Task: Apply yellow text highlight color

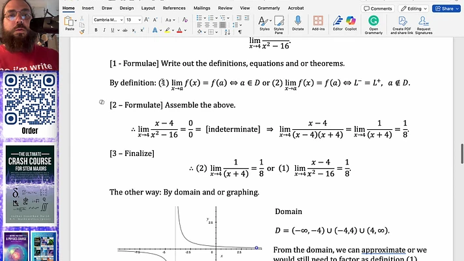Action: (x=167, y=30)
